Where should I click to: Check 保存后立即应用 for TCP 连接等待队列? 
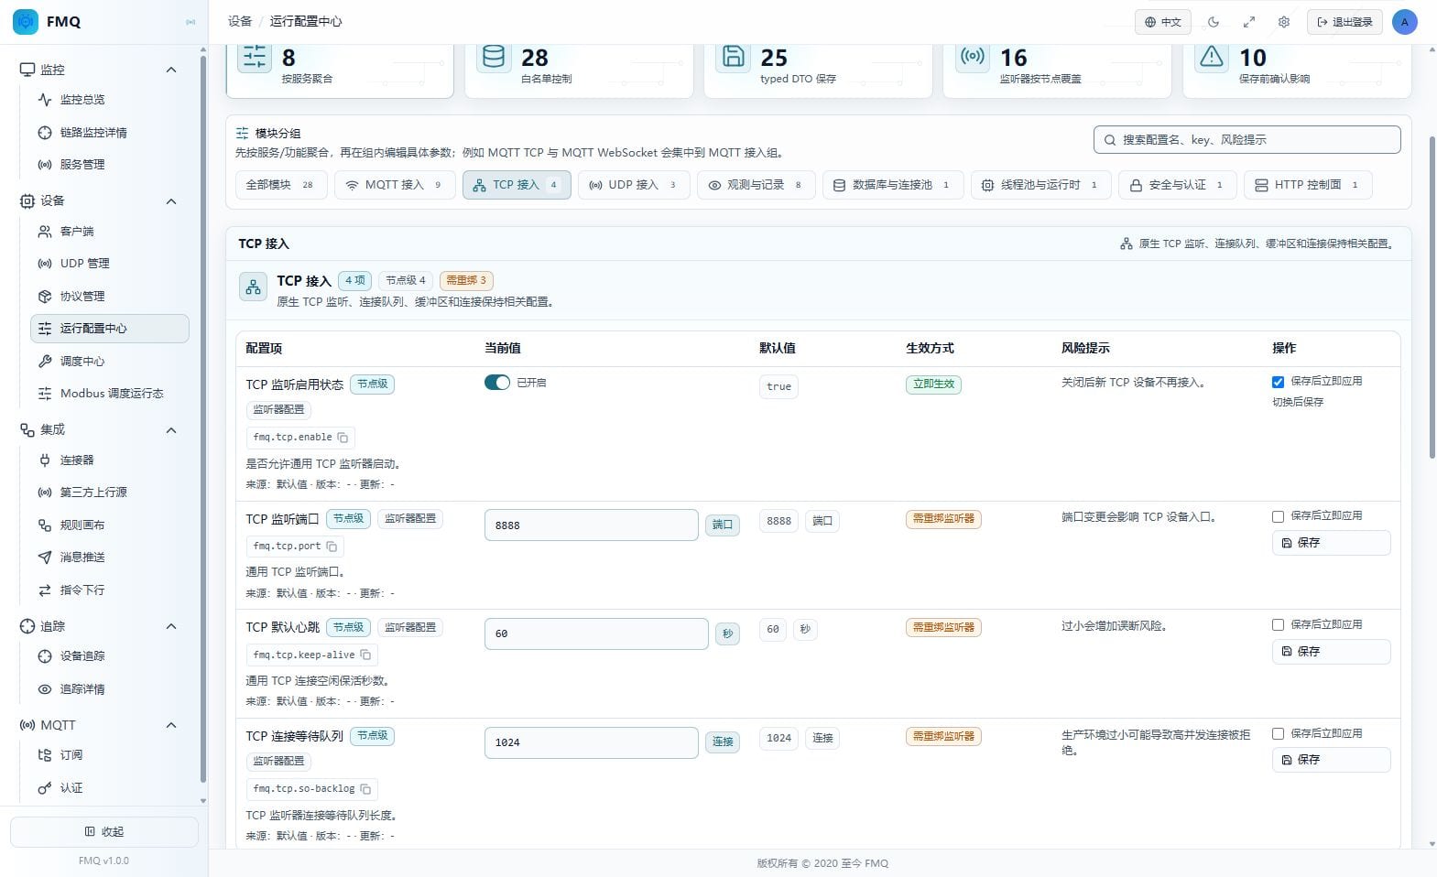click(x=1278, y=734)
